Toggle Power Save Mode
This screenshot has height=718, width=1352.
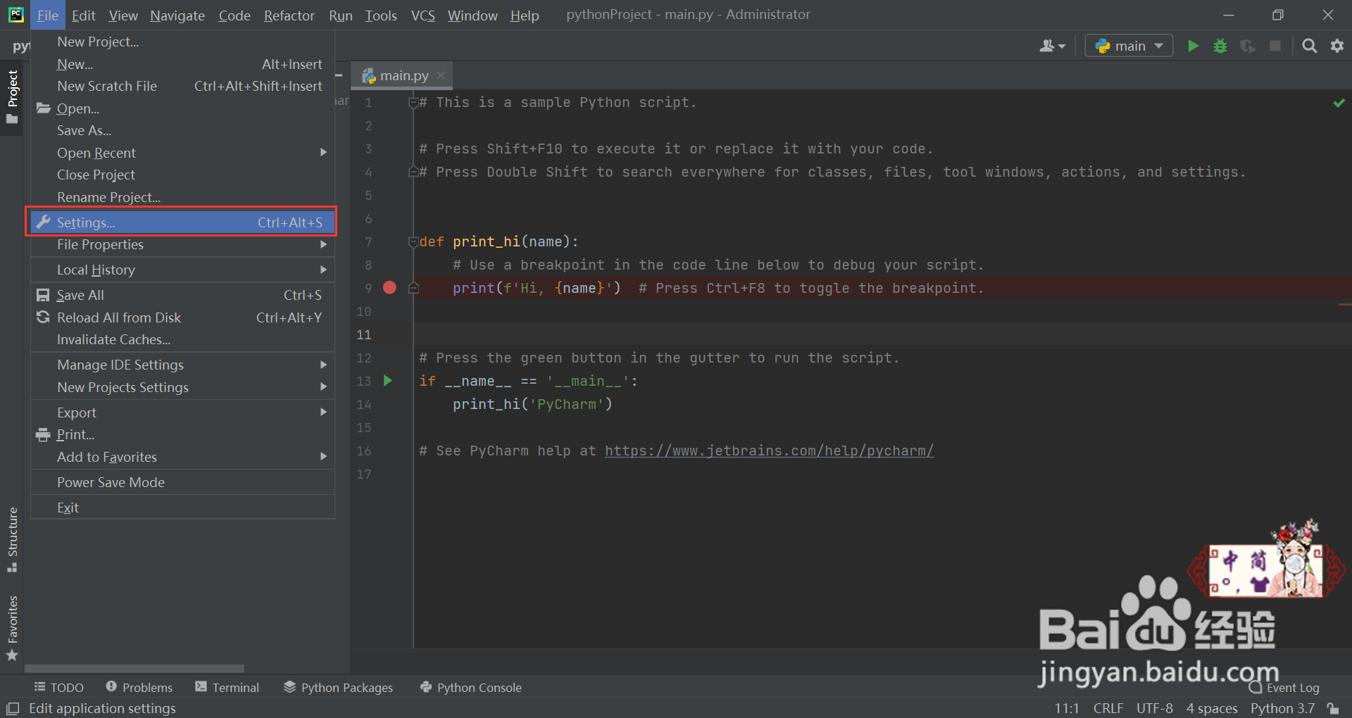coord(182,482)
